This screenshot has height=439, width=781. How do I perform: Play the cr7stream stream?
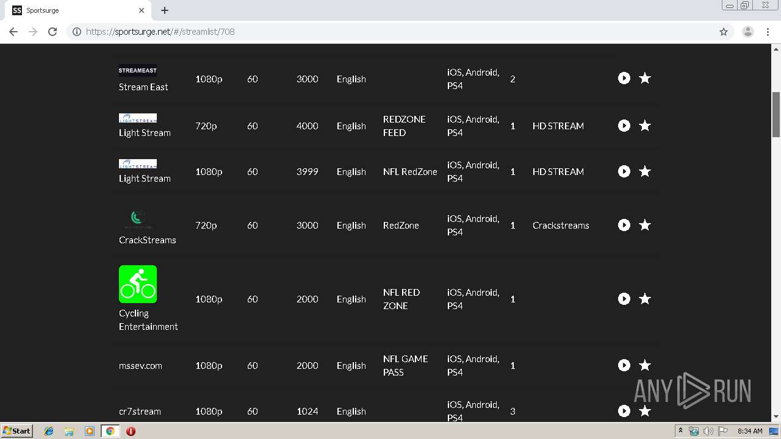[624, 411]
